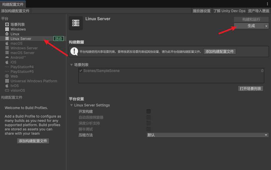Screen dimensions: 271x170
Task: Collapse the 场景列表 foldout
Action: coord(71,65)
